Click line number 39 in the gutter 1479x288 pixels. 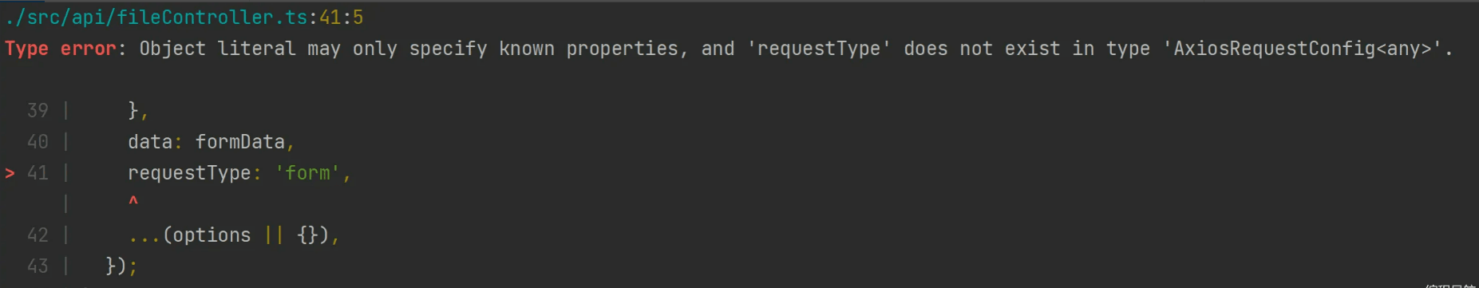click(x=38, y=110)
